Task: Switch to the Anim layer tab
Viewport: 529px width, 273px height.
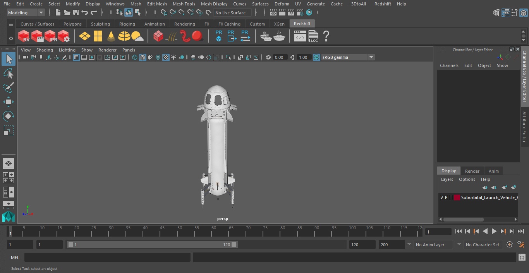Action: 493,171
